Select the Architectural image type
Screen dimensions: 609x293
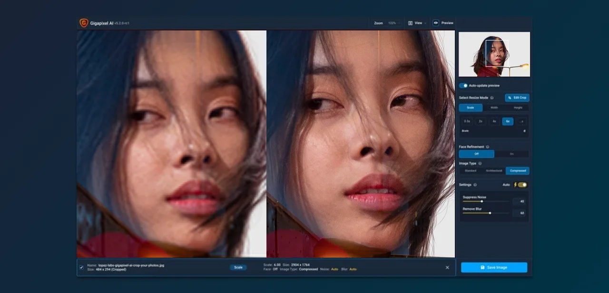point(494,171)
